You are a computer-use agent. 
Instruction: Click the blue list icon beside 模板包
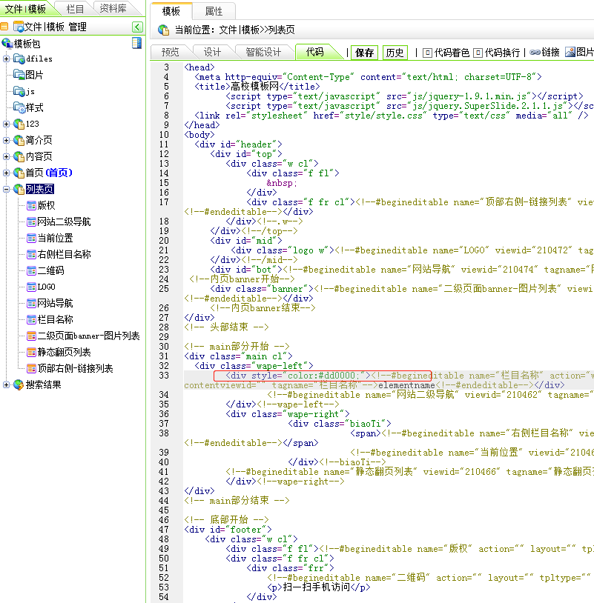[x=136, y=43]
